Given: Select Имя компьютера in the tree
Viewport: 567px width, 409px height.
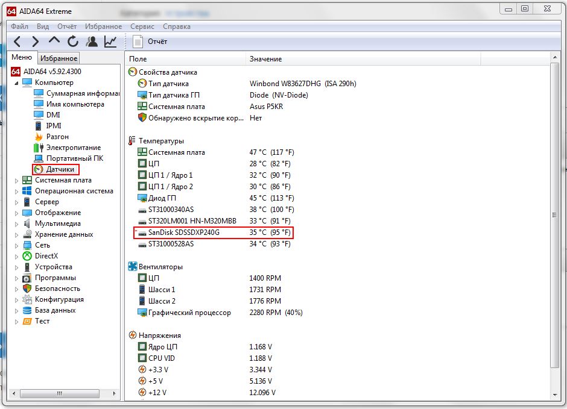Looking at the screenshot, I should pyautogui.click(x=75, y=104).
